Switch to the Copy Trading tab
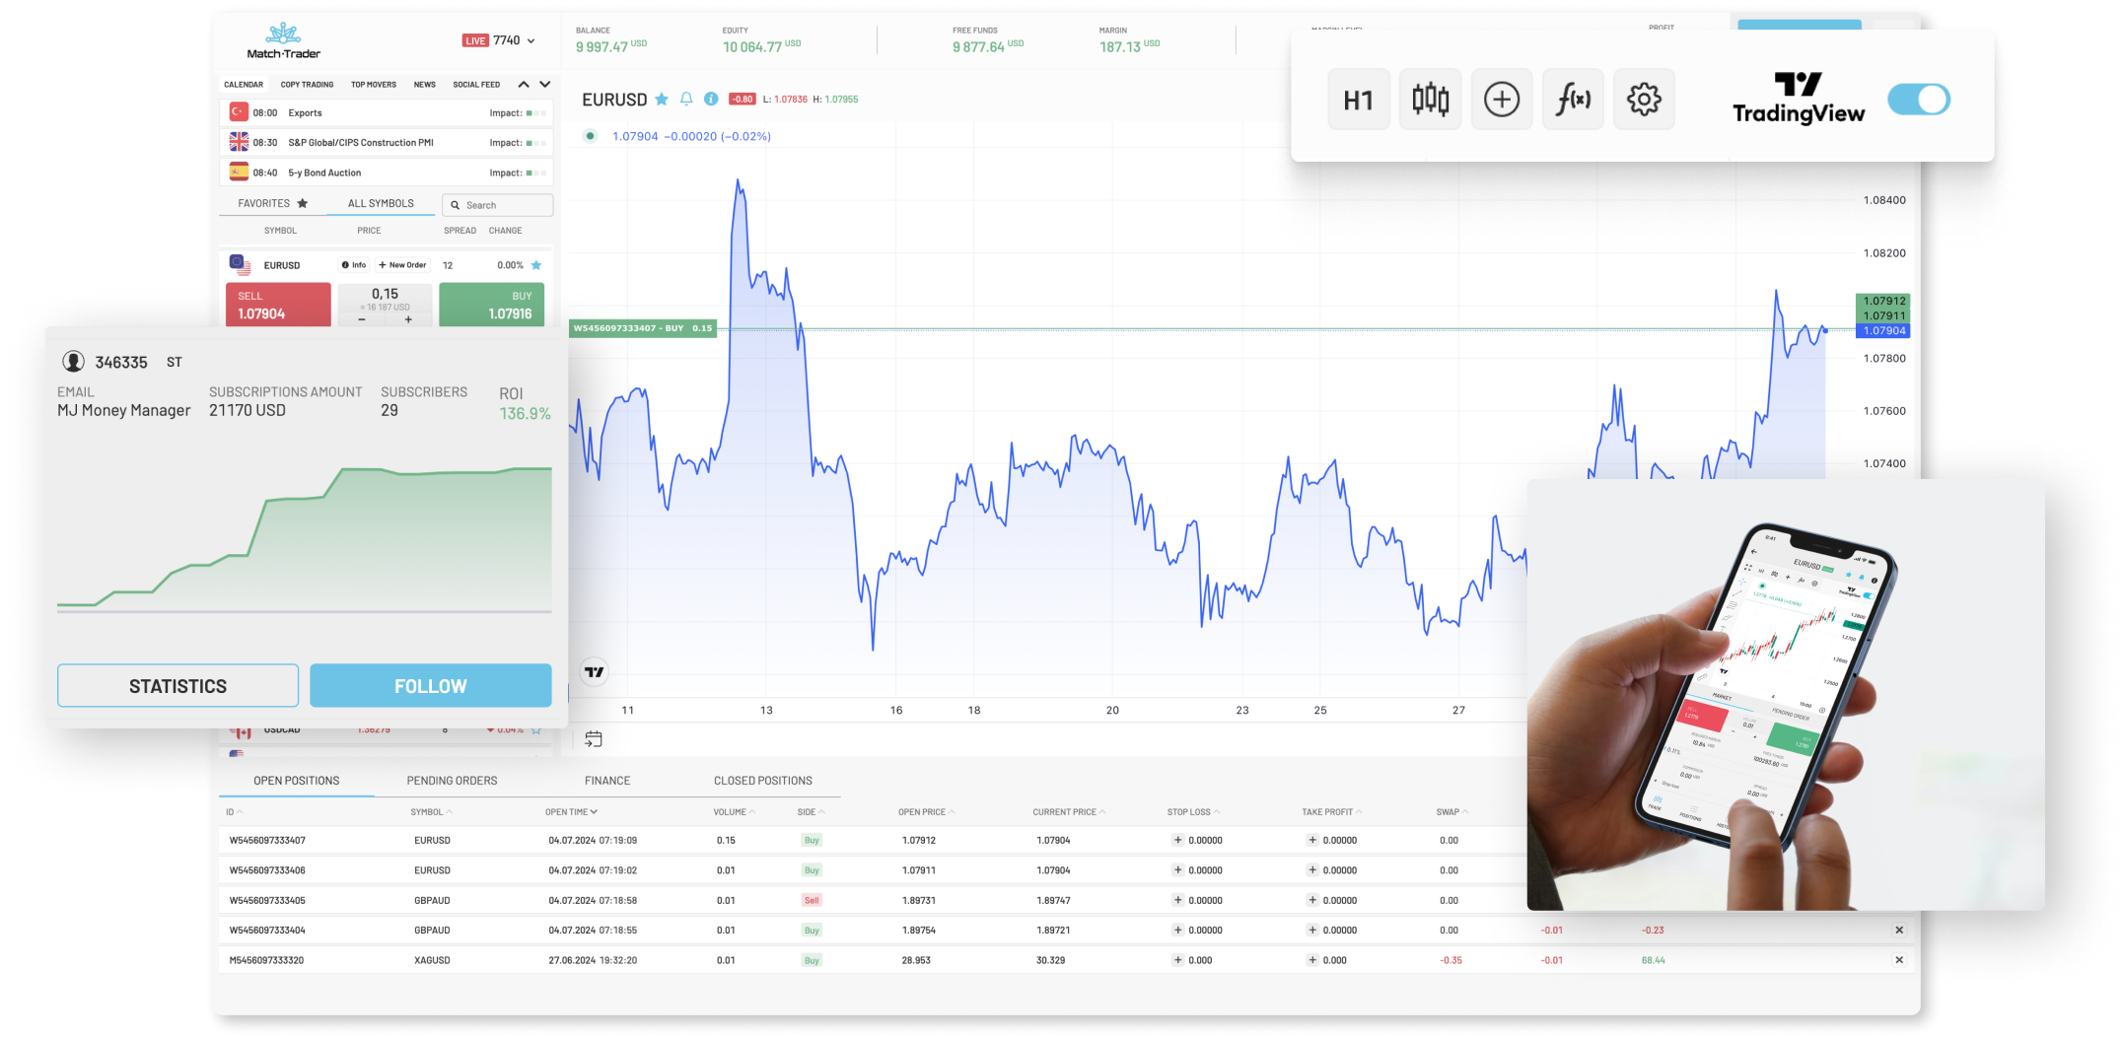The height and width of the screenshot is (1038, 2124). click(307, 85)
